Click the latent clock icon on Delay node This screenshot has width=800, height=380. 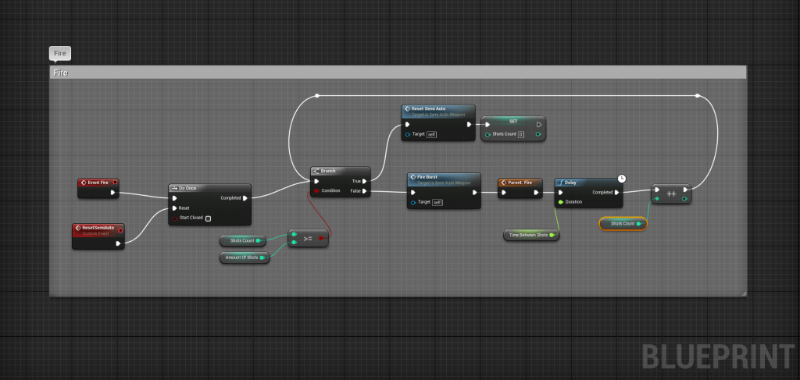click(x=621, y=179)
